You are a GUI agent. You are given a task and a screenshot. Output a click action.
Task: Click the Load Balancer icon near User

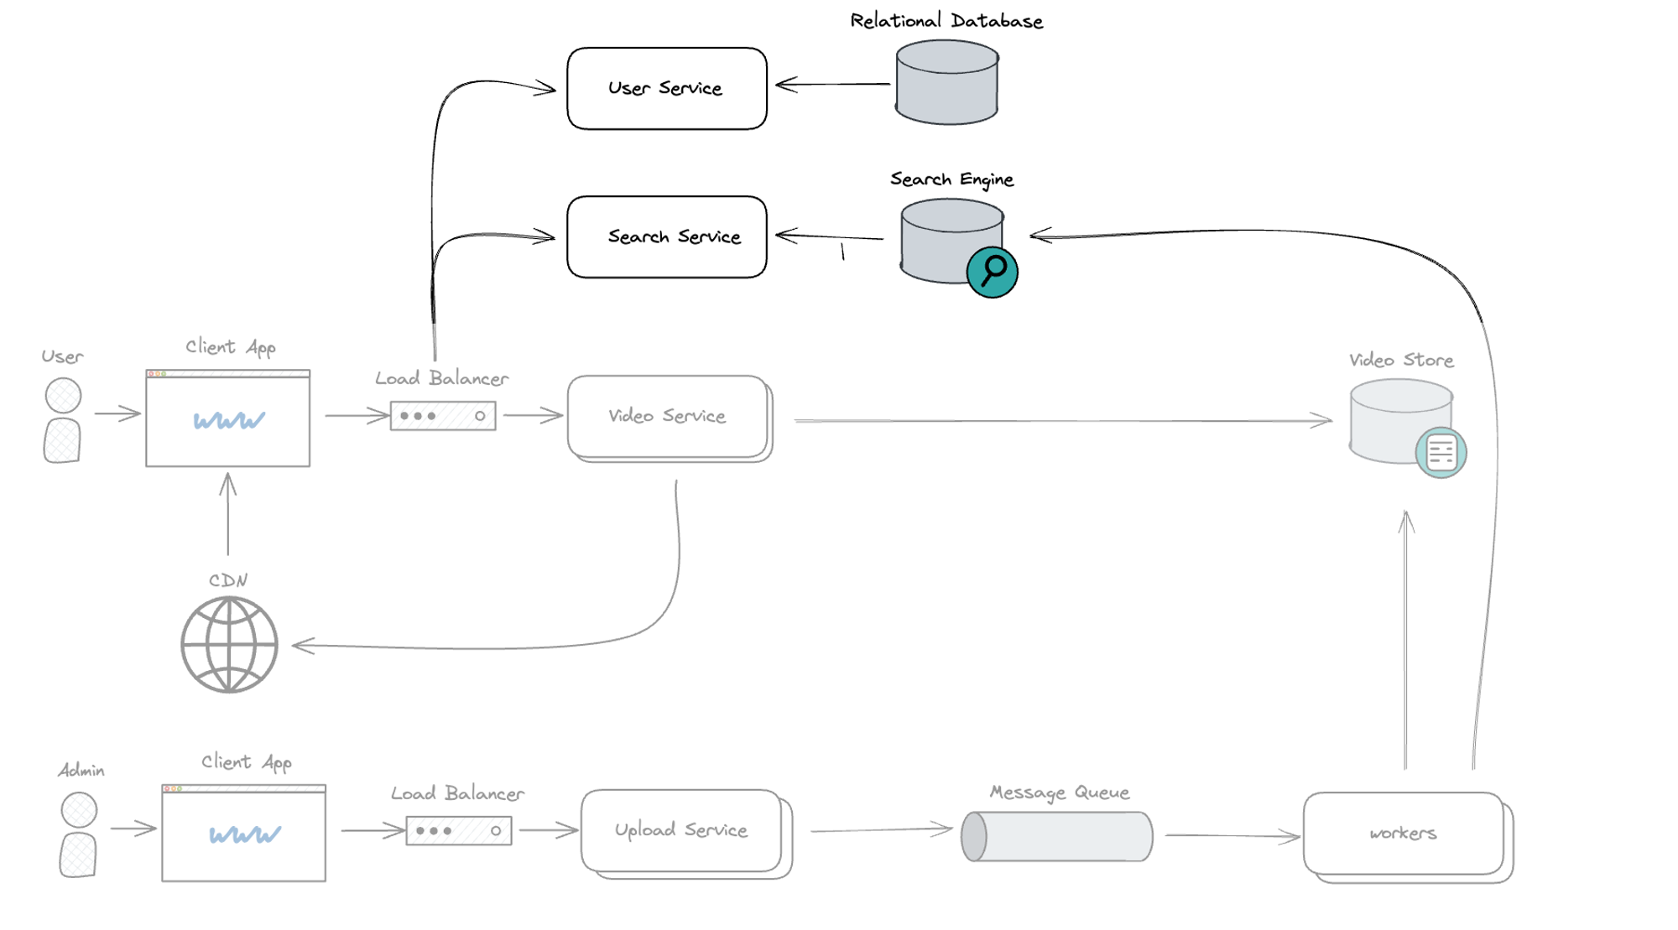tap(443, 416)
